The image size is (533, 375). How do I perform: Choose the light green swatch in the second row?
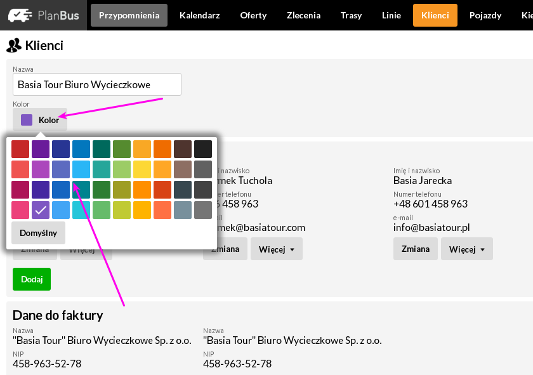[122, 169]
